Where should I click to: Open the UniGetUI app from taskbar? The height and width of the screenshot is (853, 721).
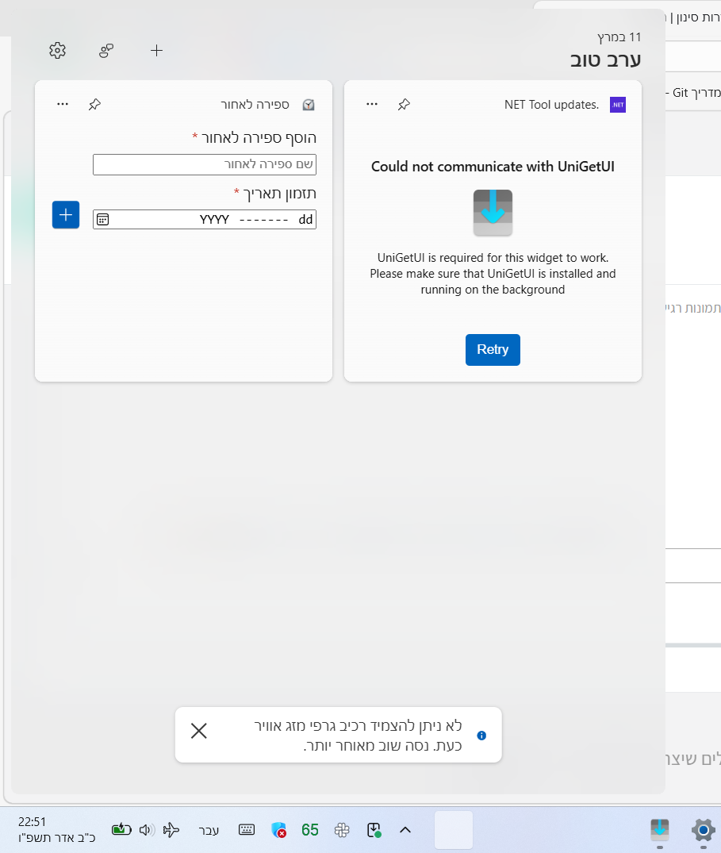click(659, 830)
